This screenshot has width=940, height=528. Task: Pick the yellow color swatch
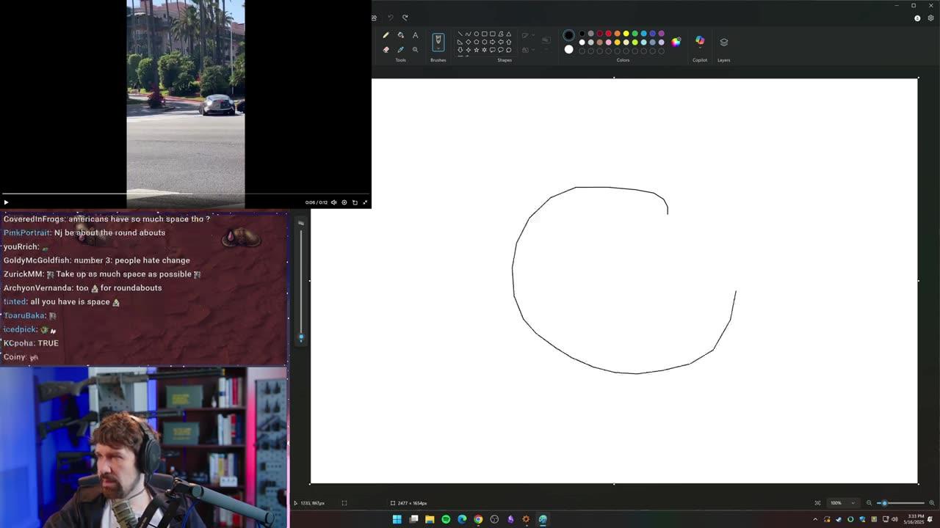(626, 34)
